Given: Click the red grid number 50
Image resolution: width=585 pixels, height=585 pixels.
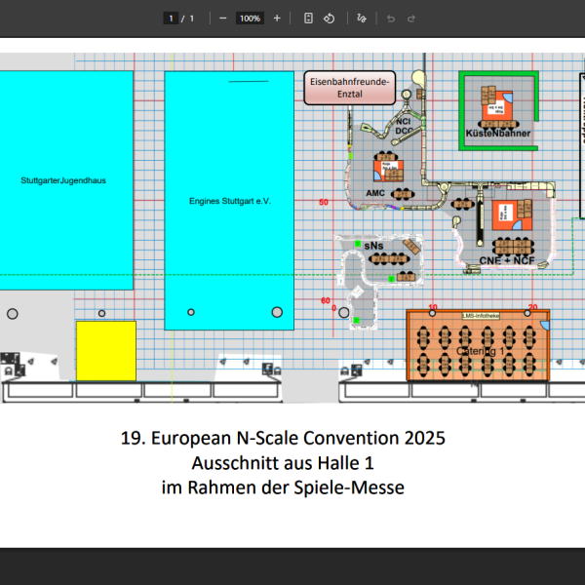Looking at the screenshot, I should click(x=324, y=202).
